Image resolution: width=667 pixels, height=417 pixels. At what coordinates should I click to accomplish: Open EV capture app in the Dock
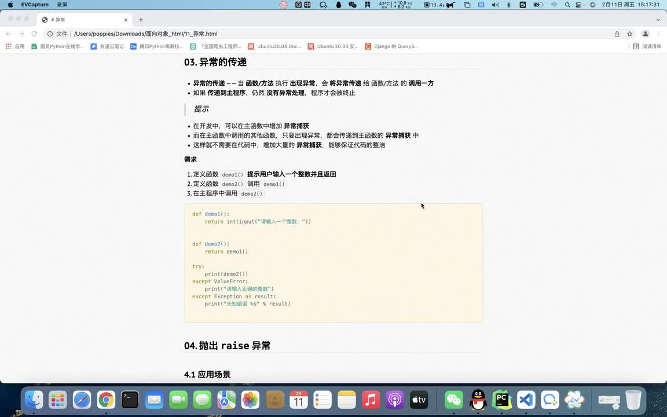(574, 400)
